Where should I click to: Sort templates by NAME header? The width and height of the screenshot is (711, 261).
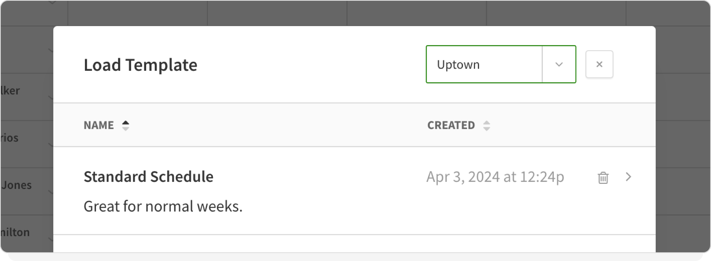pos(99,125)
